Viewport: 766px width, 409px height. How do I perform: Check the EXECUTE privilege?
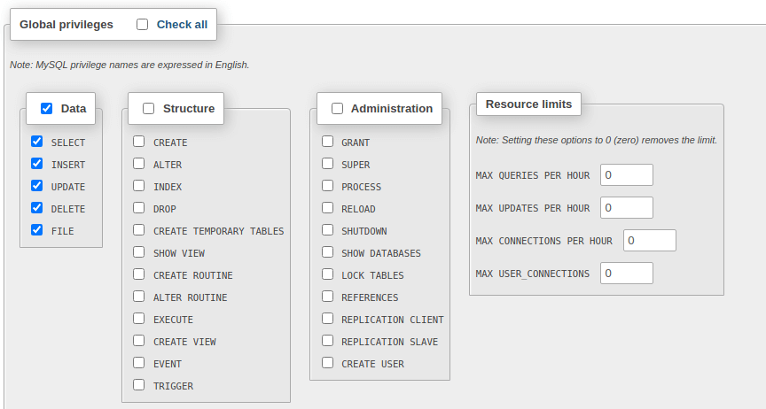click(x=138, y=319)
